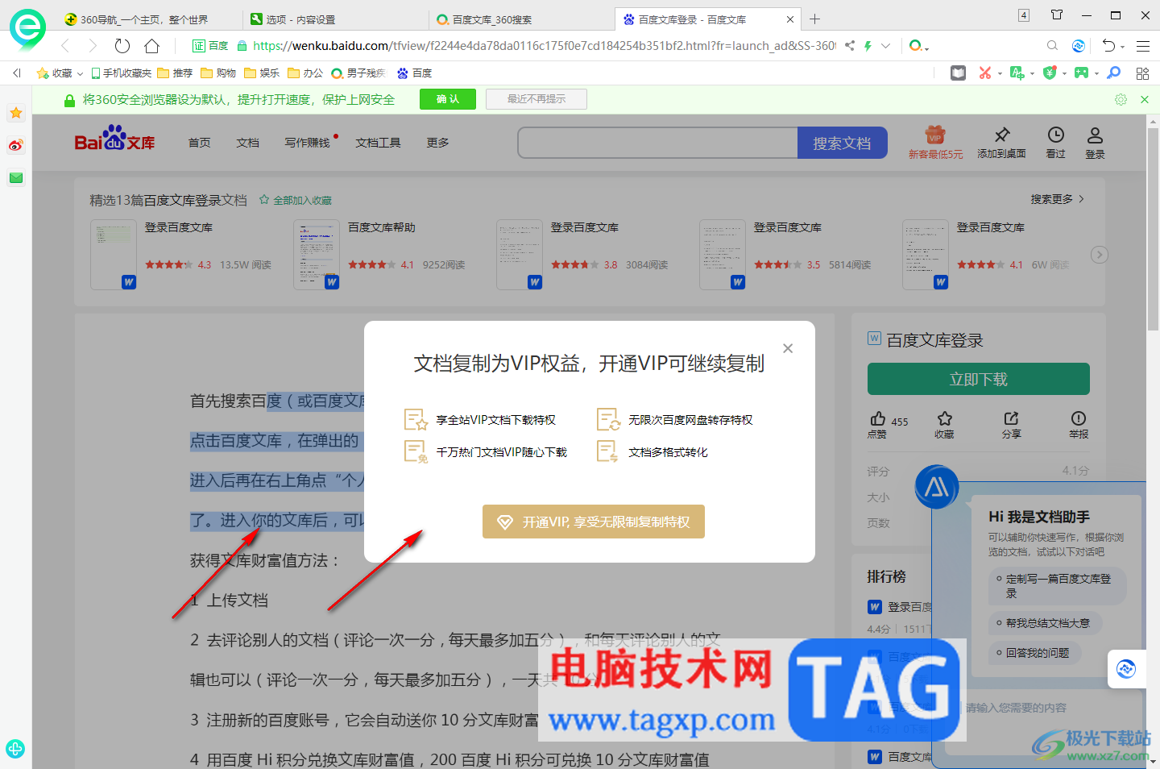The width and height of the screenshot is (1160, 769).
Task: Click the lightning speed mode icon
Action: click(x=868, y=46)
